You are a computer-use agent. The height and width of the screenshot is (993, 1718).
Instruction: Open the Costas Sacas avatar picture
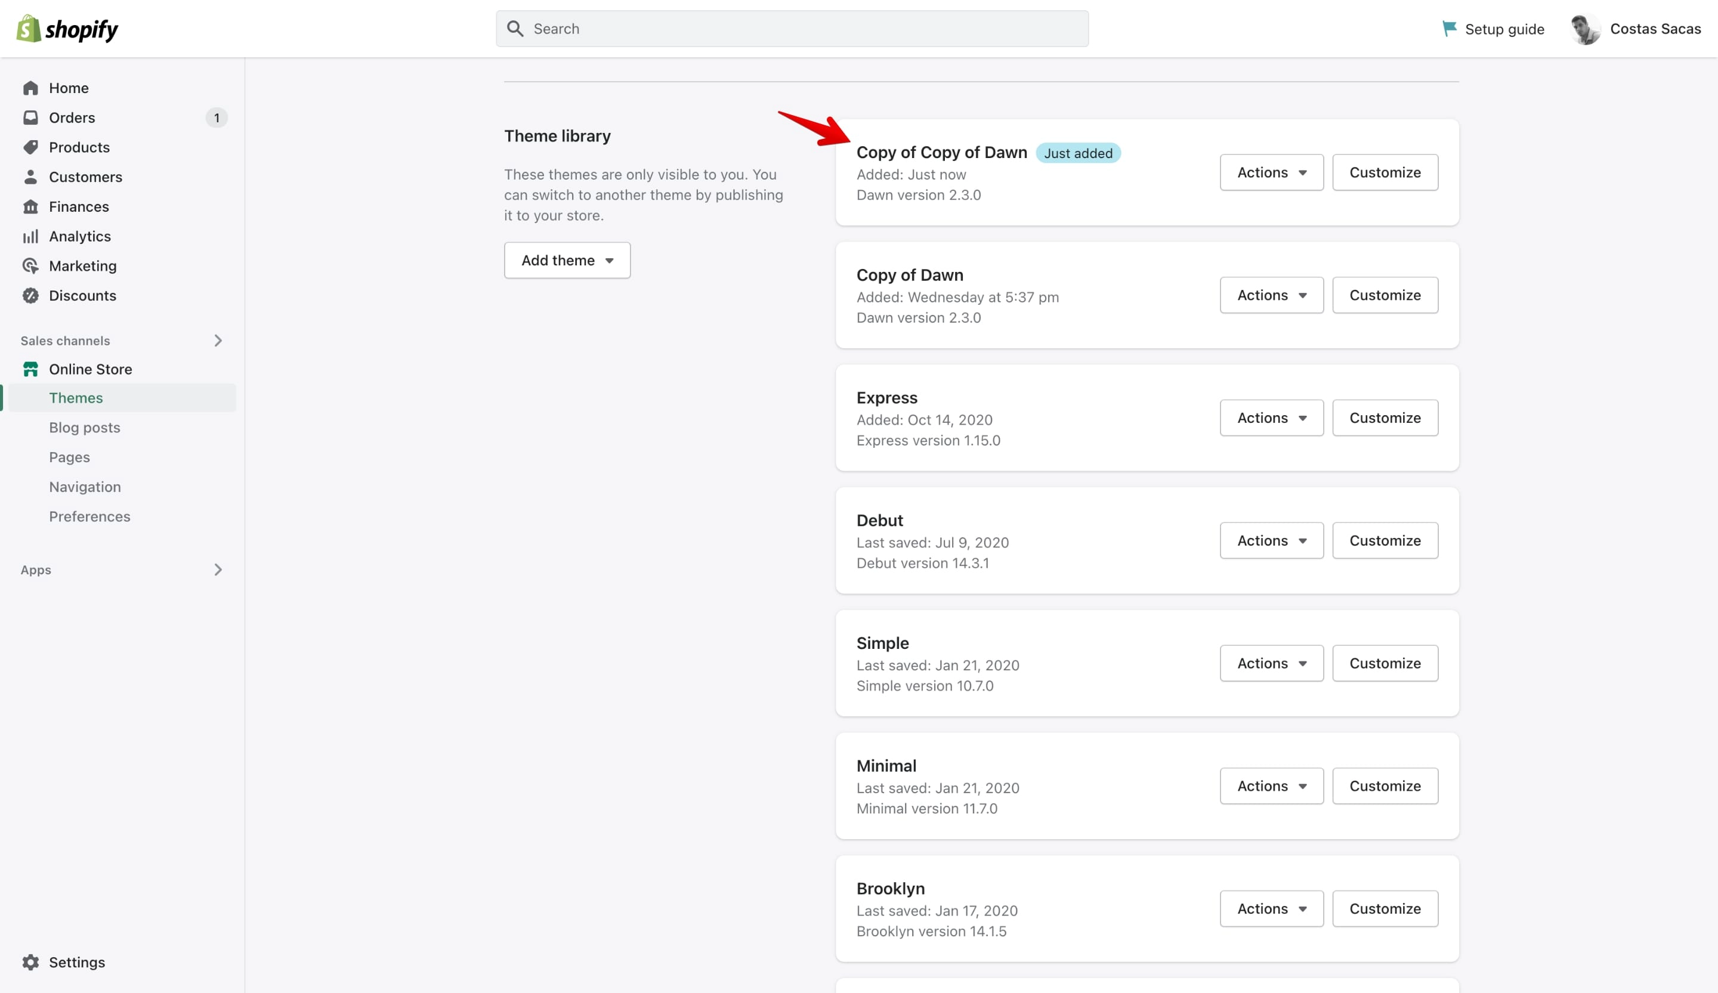pyautogui.click(x=1586, y=29)
